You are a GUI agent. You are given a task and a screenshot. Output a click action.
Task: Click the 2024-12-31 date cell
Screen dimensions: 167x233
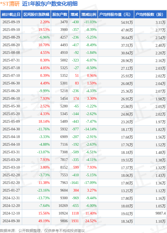pyautogui.click(x=11, y=198)
